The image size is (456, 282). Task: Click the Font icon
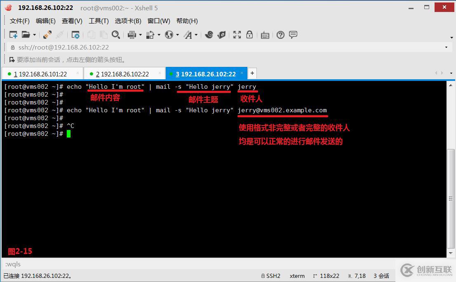click(188, 35)
